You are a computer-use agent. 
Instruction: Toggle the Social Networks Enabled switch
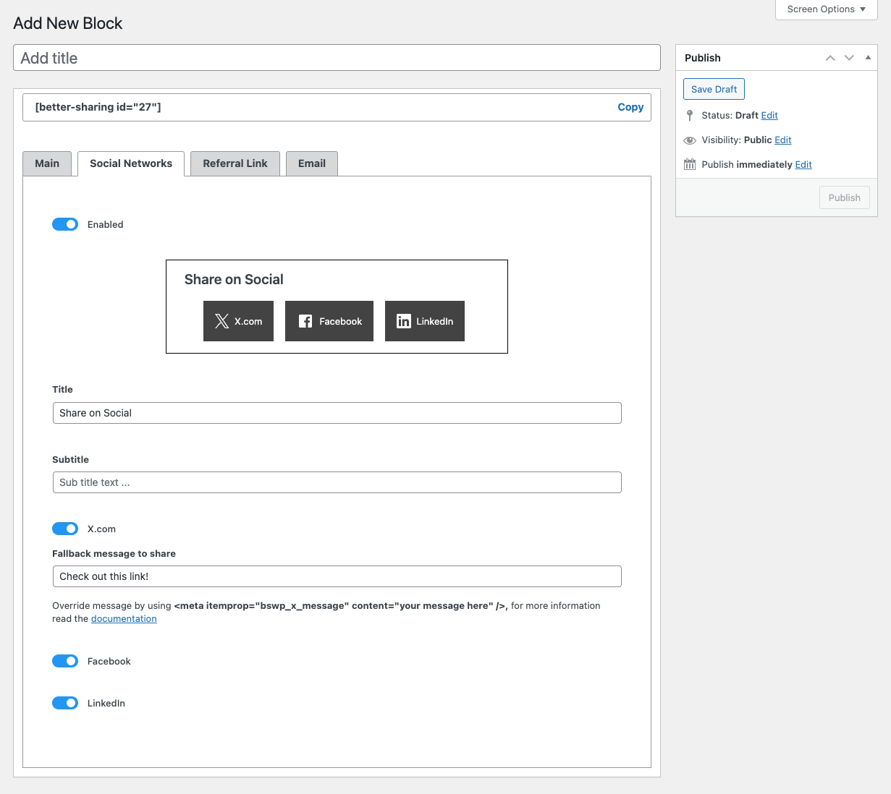coord(65,224)
